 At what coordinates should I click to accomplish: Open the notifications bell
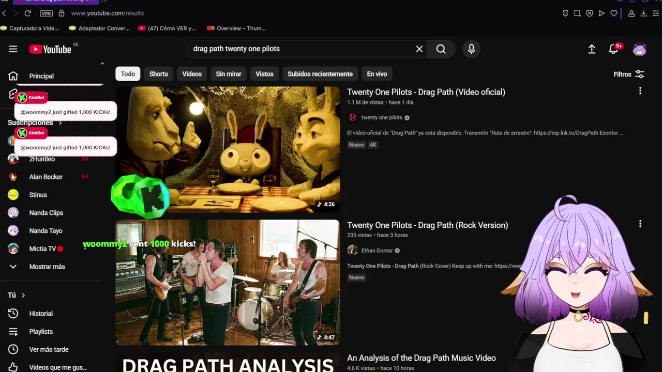[x=613, y=49]
